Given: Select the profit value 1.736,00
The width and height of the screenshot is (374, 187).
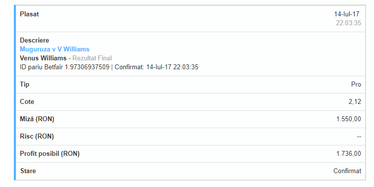Looking at the screenshot, I should (348, 154).
